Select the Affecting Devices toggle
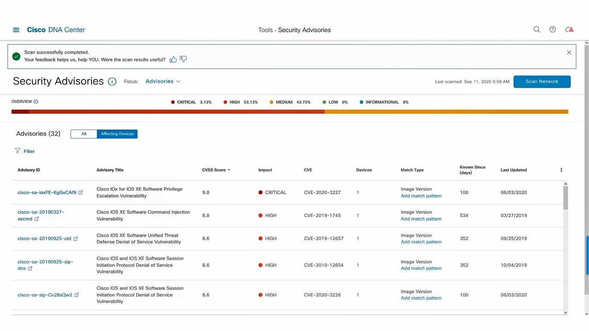Screen dimensions: 589x331 (x=117, y=134)
